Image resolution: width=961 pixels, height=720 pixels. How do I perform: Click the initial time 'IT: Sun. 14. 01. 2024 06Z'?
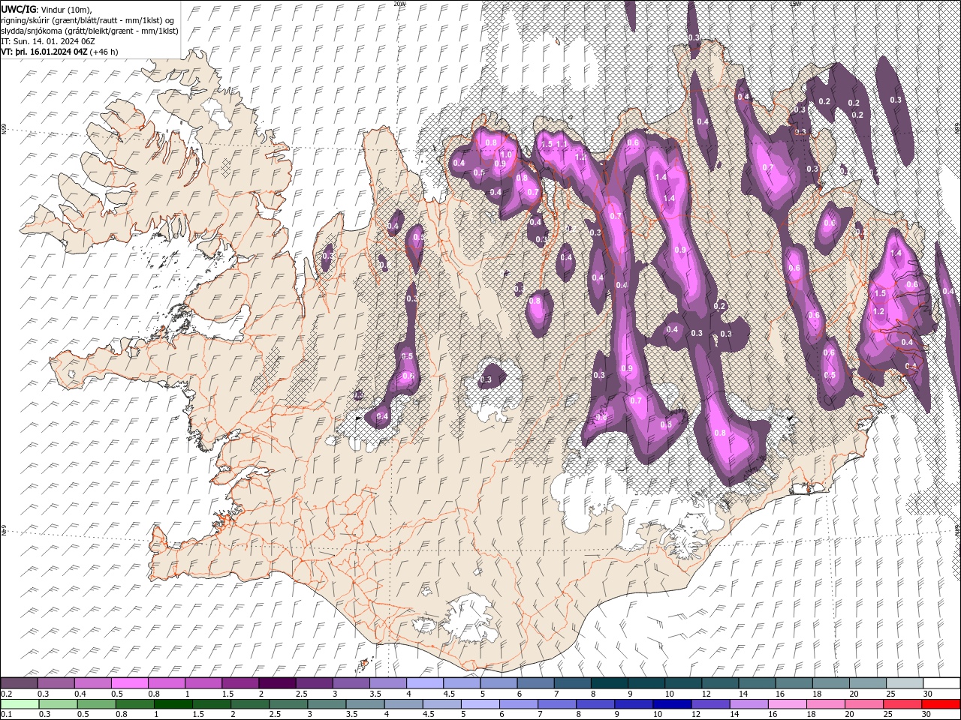point(48,41)
